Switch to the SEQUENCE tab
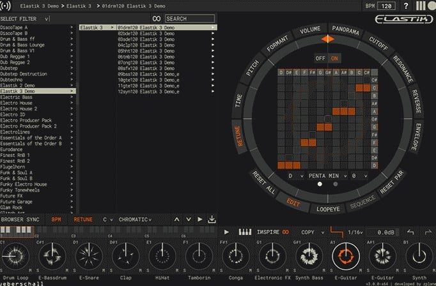Screen dimensions: 436x286 (363, 202)
